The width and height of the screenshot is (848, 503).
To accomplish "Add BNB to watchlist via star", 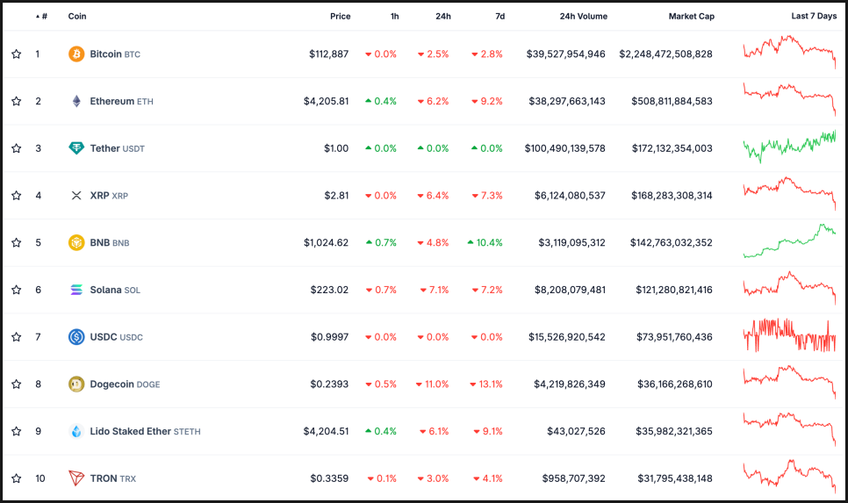I will [x=16, y=242].
